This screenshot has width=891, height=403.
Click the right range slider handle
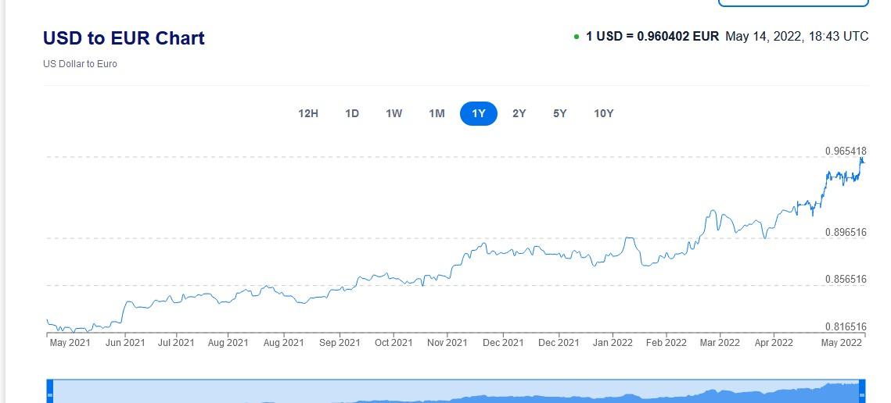pos(862,394)
